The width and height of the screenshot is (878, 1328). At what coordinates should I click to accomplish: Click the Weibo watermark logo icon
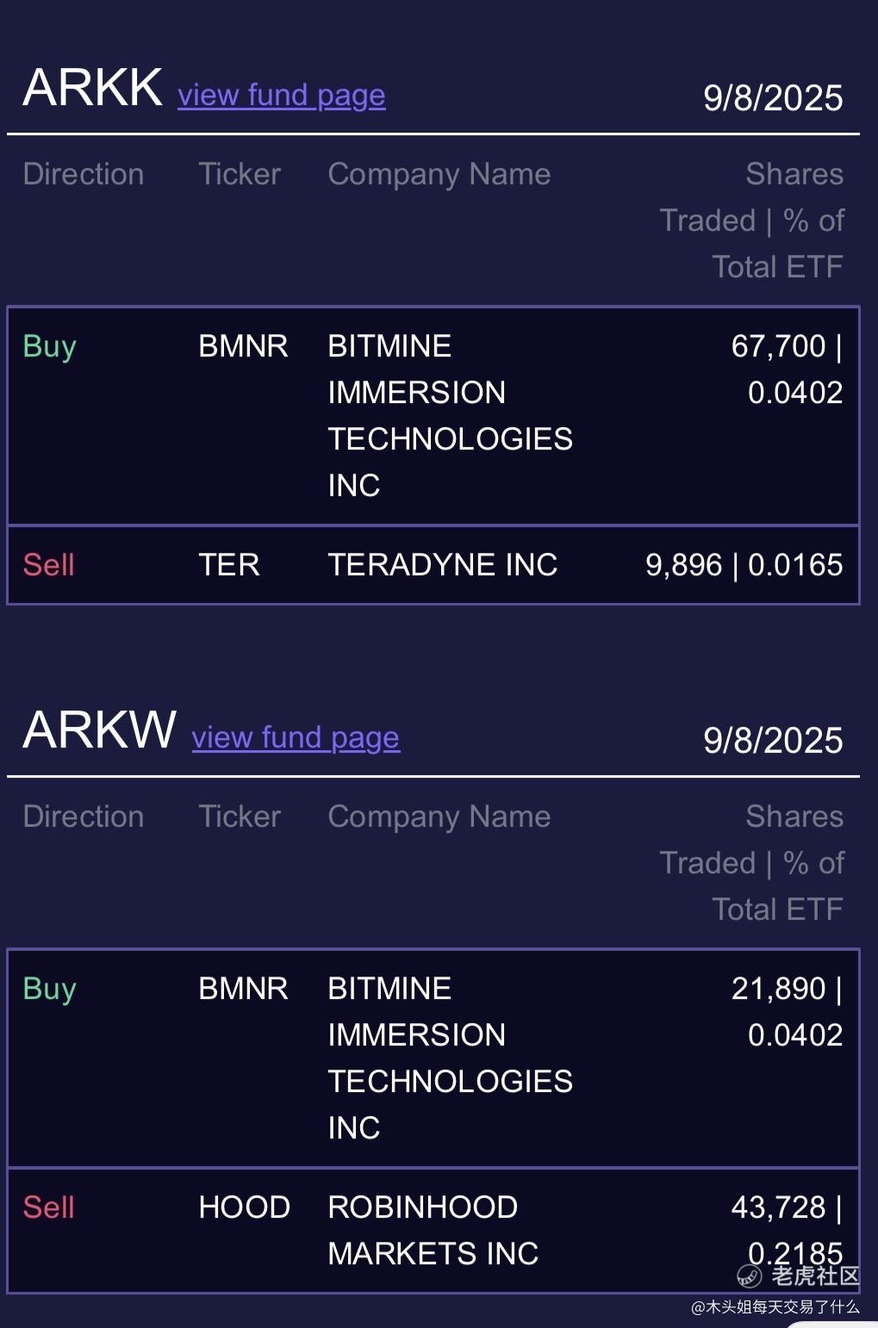tap(749, 1275)
